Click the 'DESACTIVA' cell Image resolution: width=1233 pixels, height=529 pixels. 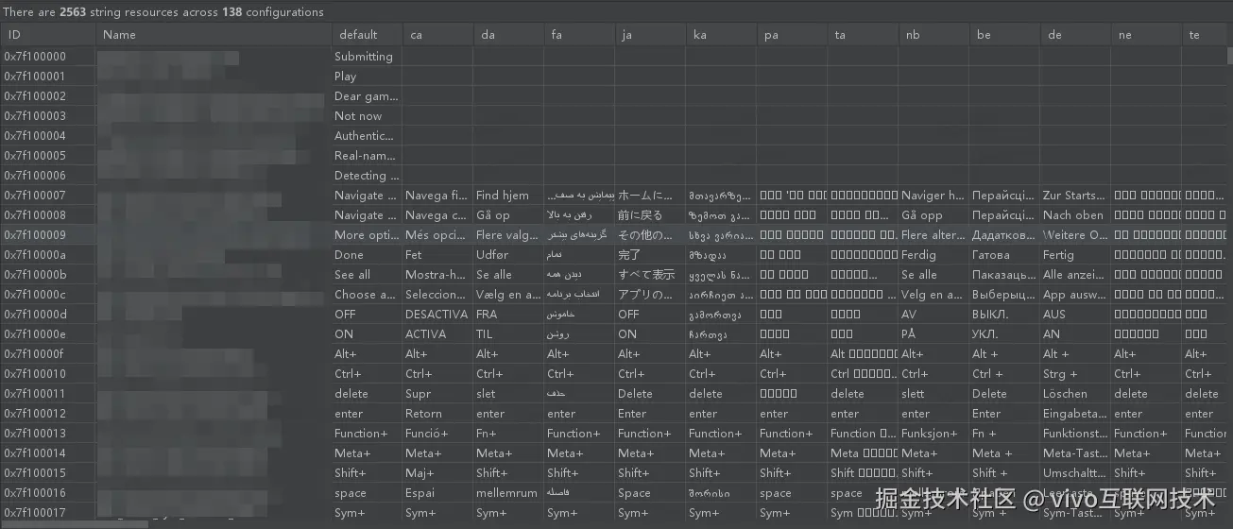pyautogui.click(x=438, y=315)
